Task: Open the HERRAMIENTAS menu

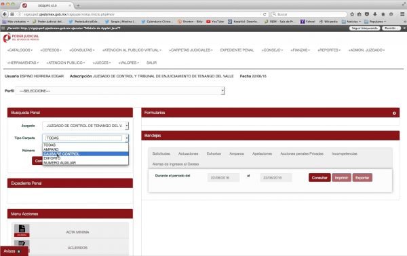Action: point(23,62)
